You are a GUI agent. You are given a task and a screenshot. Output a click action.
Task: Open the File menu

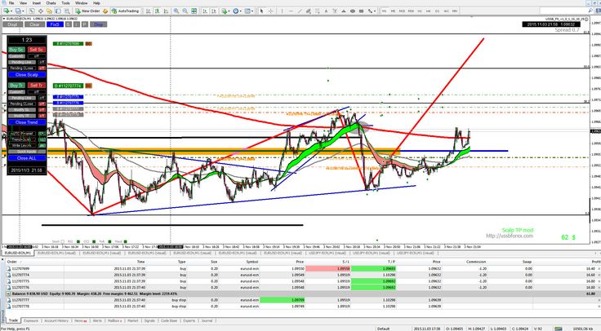(x=11, y=3)
